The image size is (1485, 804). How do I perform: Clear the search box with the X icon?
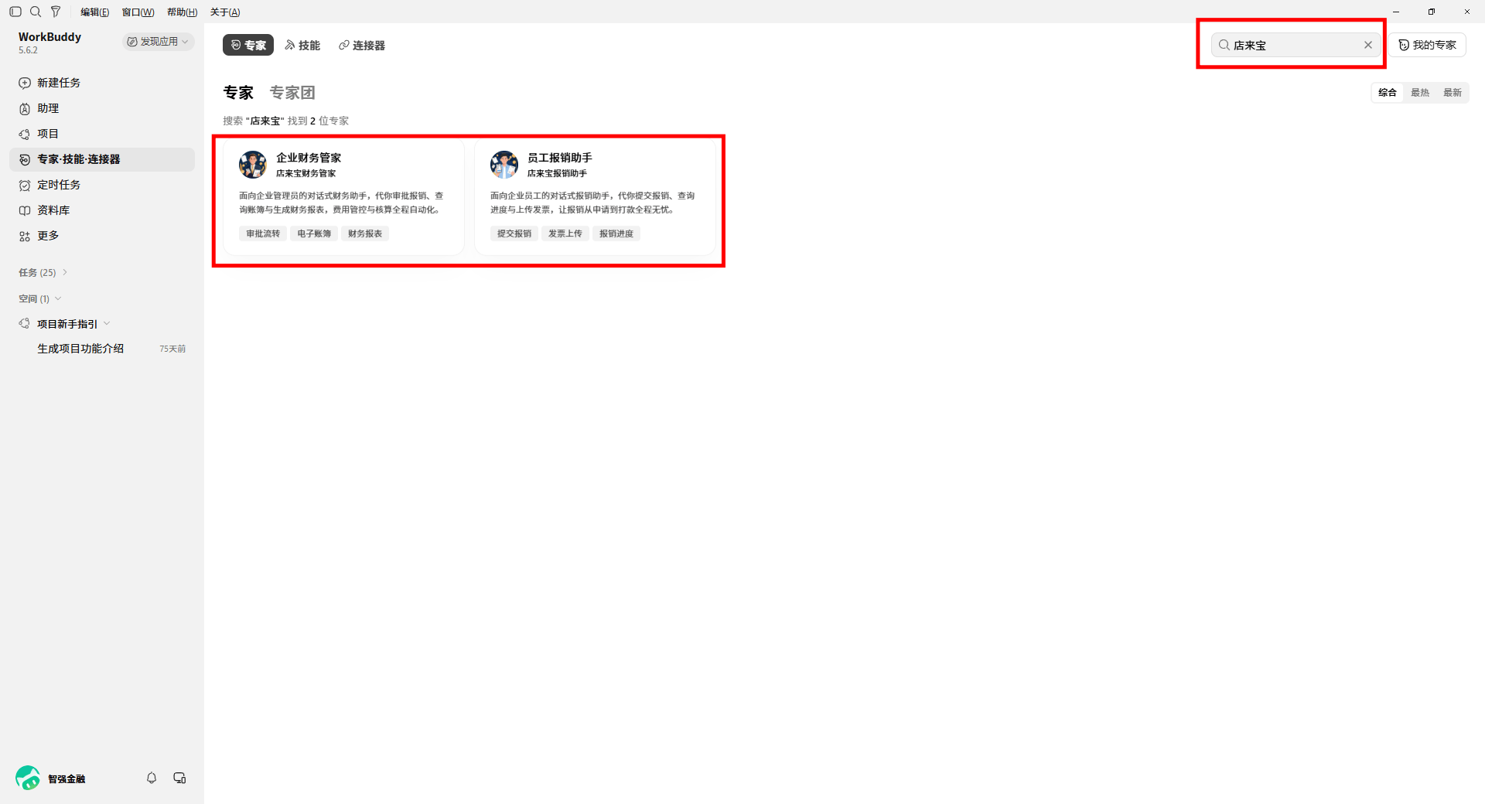1368,45
